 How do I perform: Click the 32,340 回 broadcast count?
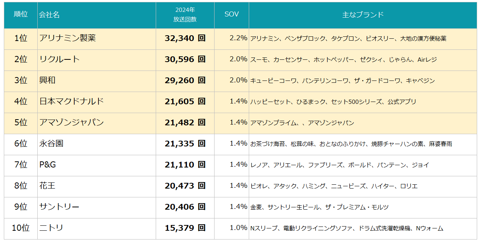tap(185, 38)
